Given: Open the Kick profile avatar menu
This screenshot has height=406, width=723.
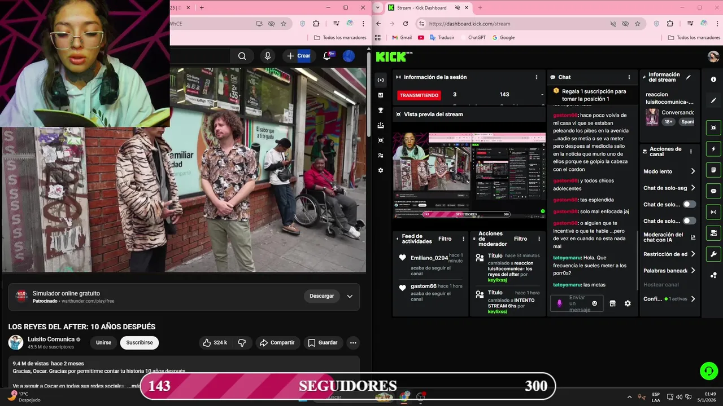Looking at the screenshot, I should coord(713,56).
